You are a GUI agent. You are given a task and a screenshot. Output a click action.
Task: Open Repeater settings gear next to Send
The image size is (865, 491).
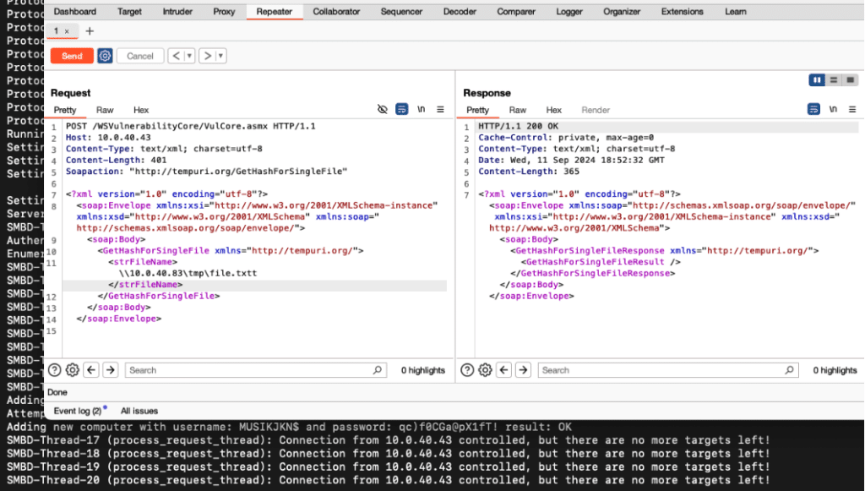(x=105, y=56)
